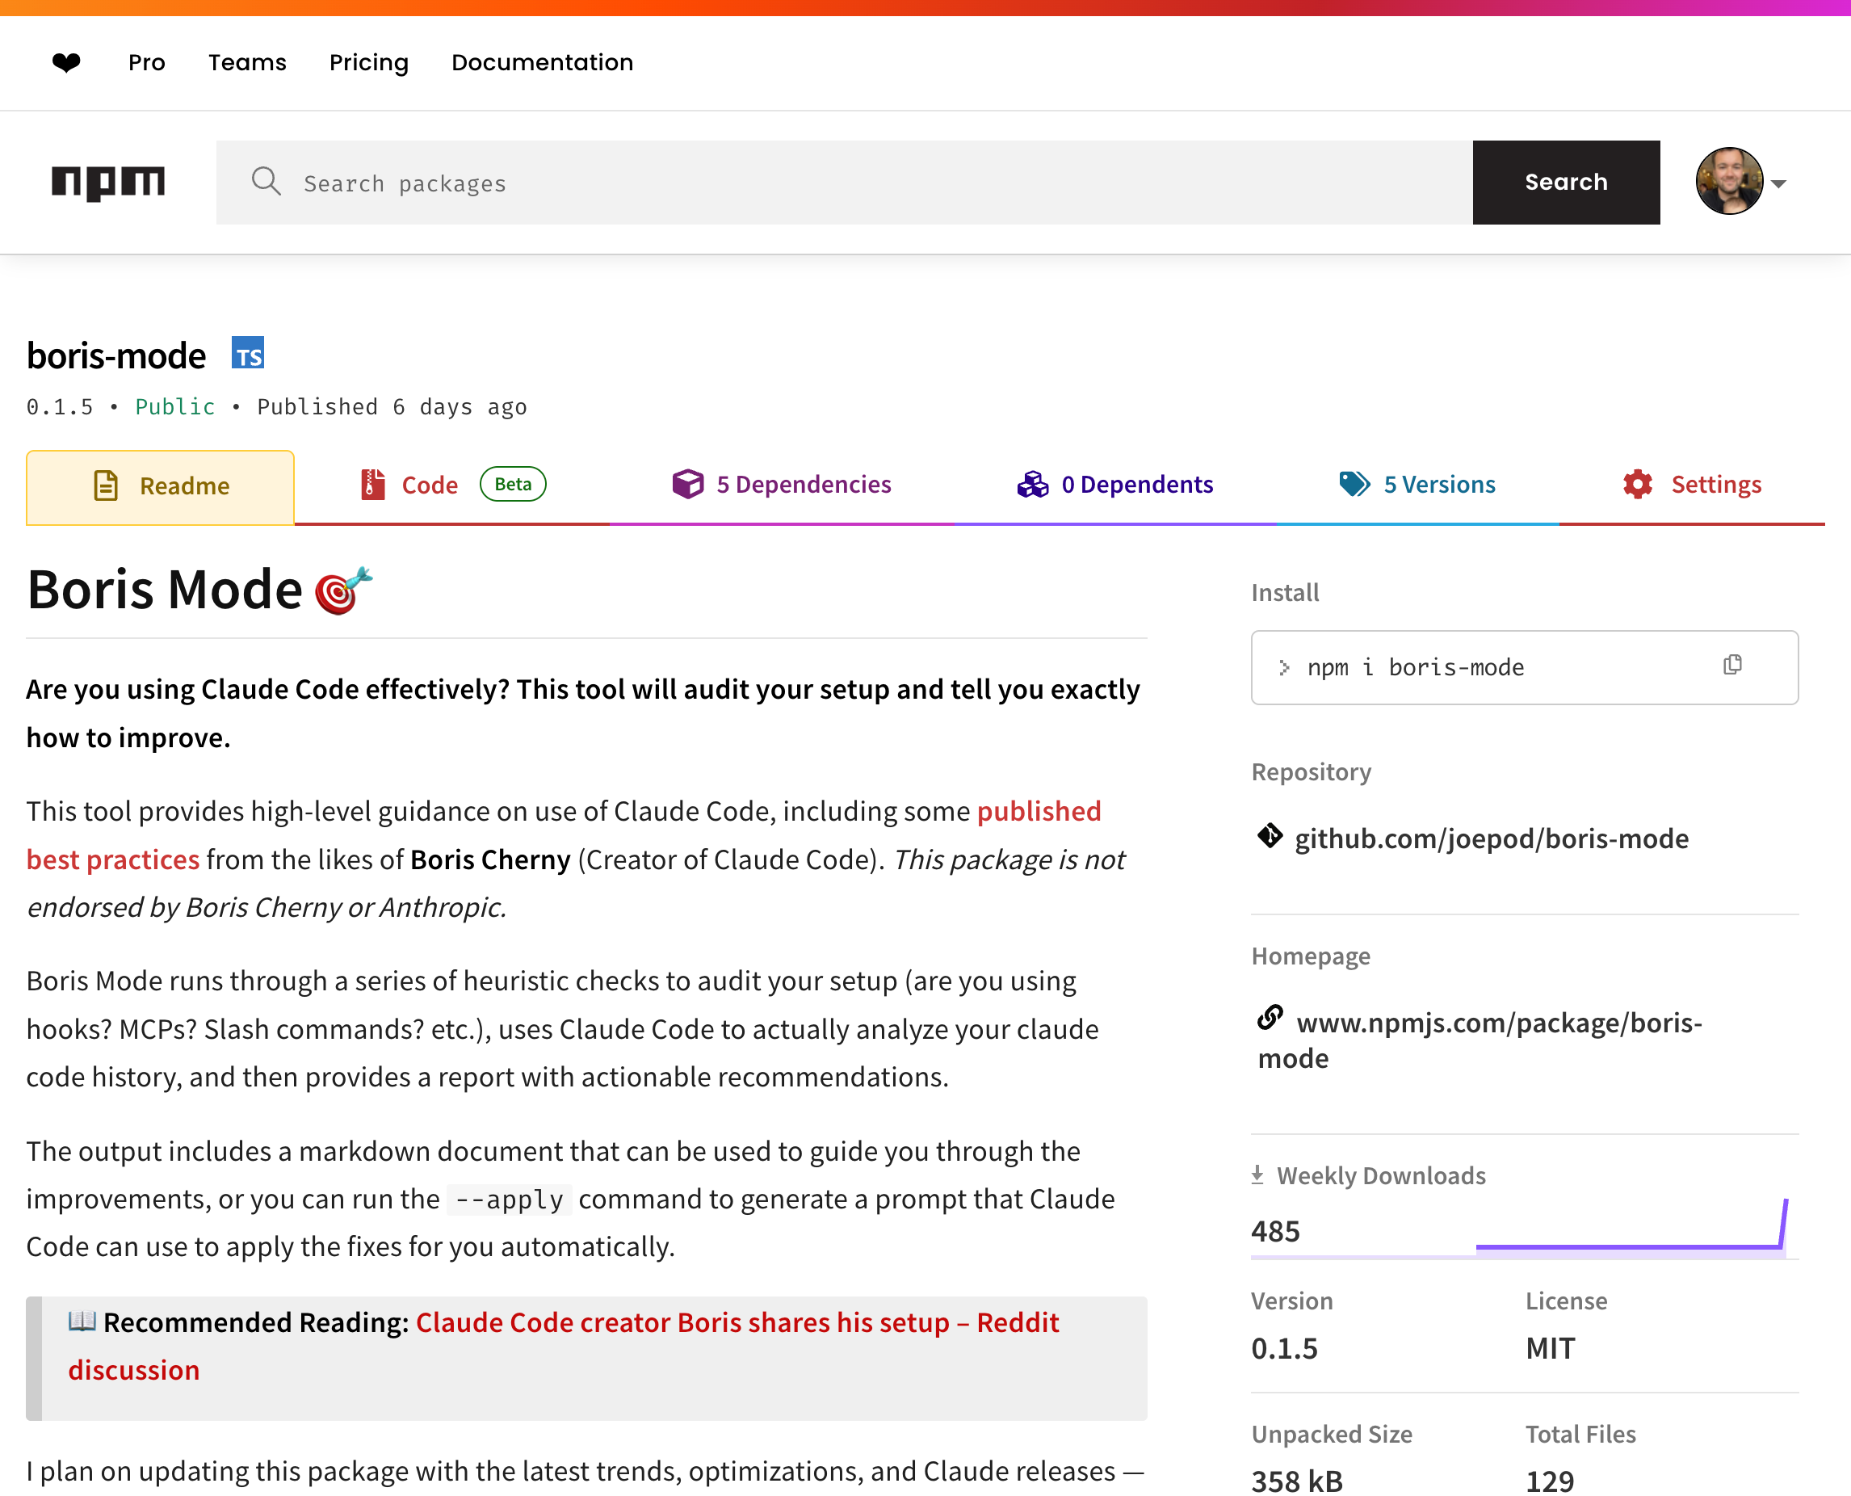
Task: Open the Reddit discussion recommended reading link
Action: (737, 1322)
